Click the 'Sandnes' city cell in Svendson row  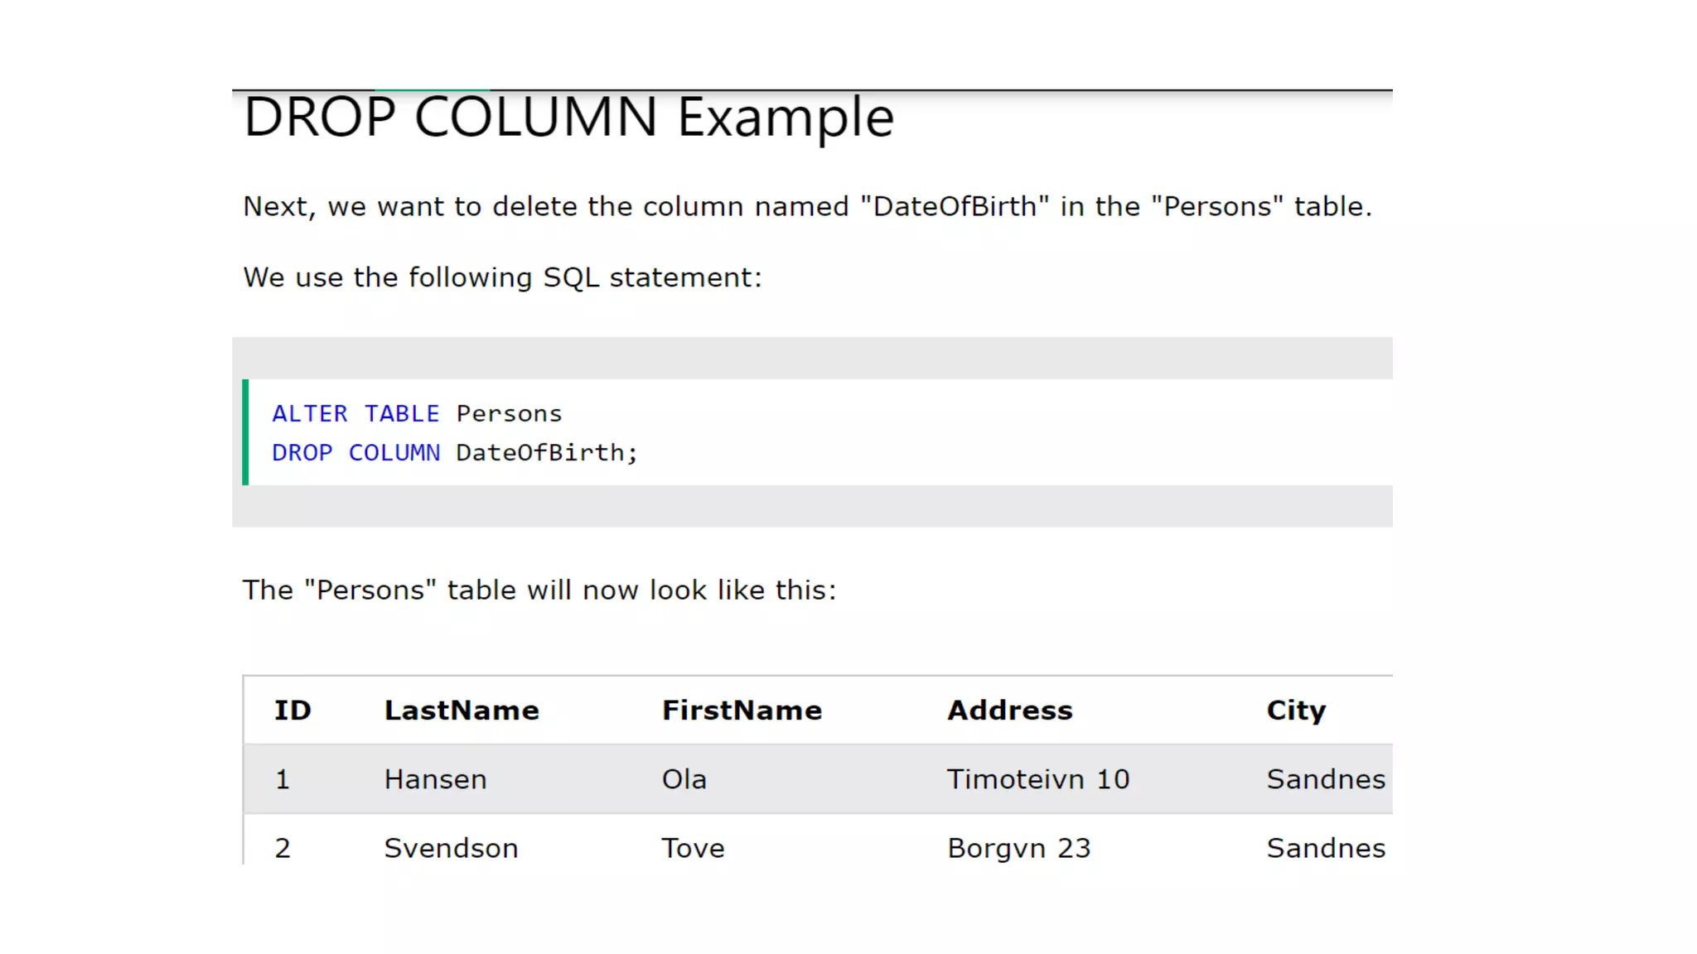pos(1326,848)
